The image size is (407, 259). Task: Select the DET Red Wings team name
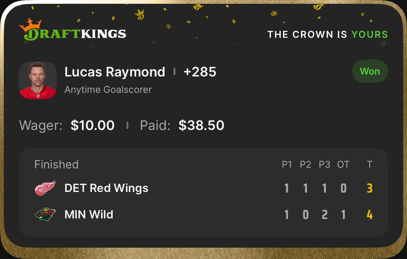tap(106, 188)
